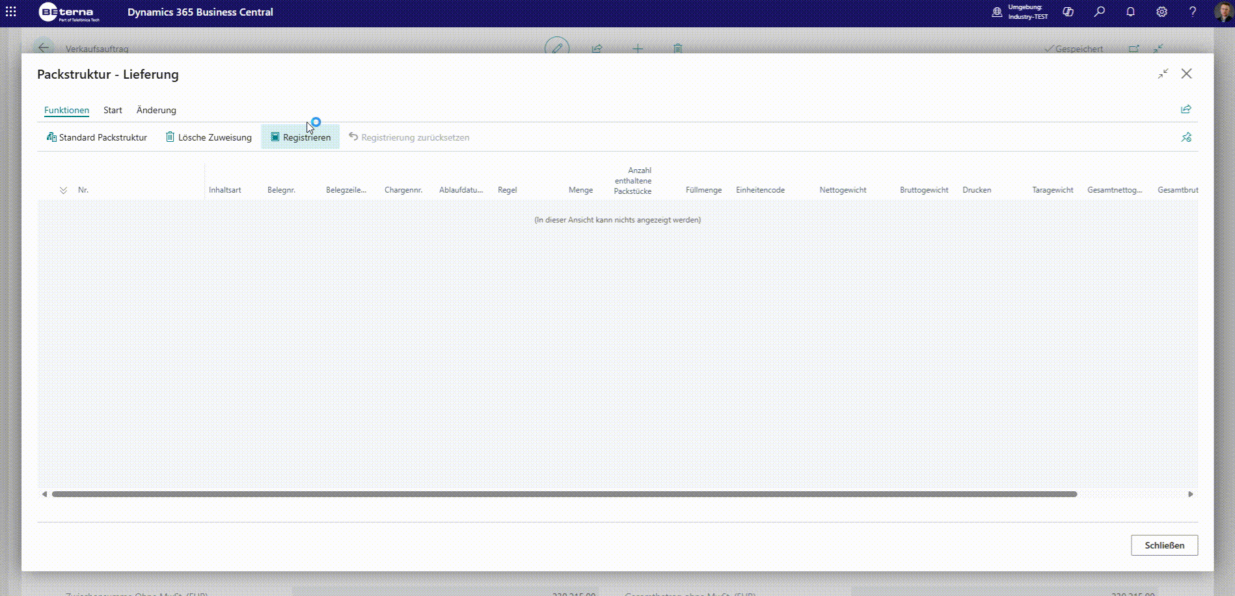Open the app launcher waffle menu
Viewport: 1235px width, 596px height.
click(x=11, y=12)
